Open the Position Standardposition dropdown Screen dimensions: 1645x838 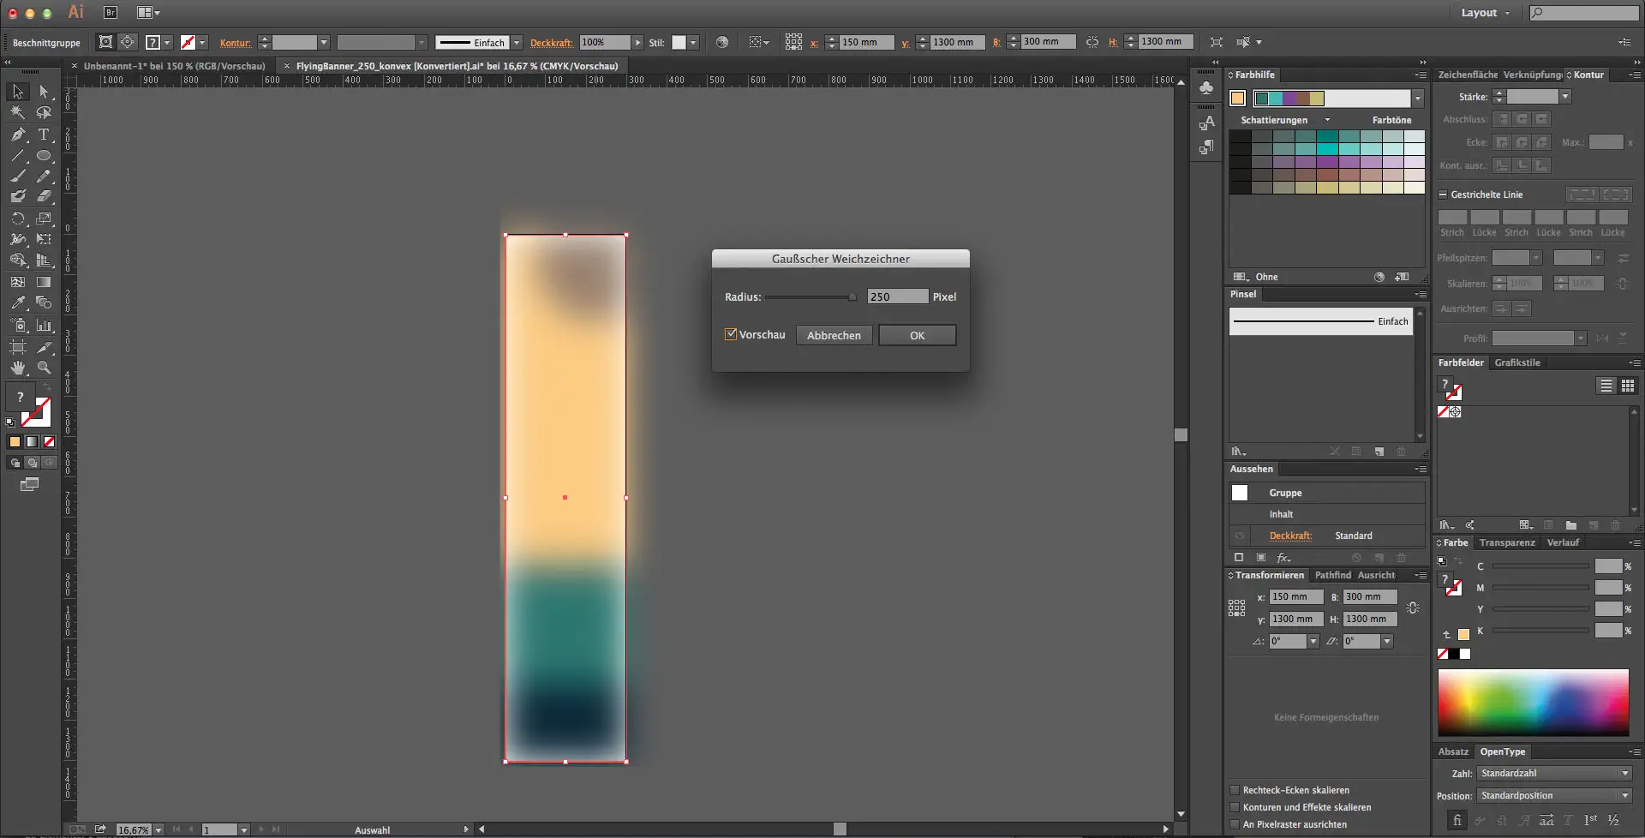[x=1554, y=795]
